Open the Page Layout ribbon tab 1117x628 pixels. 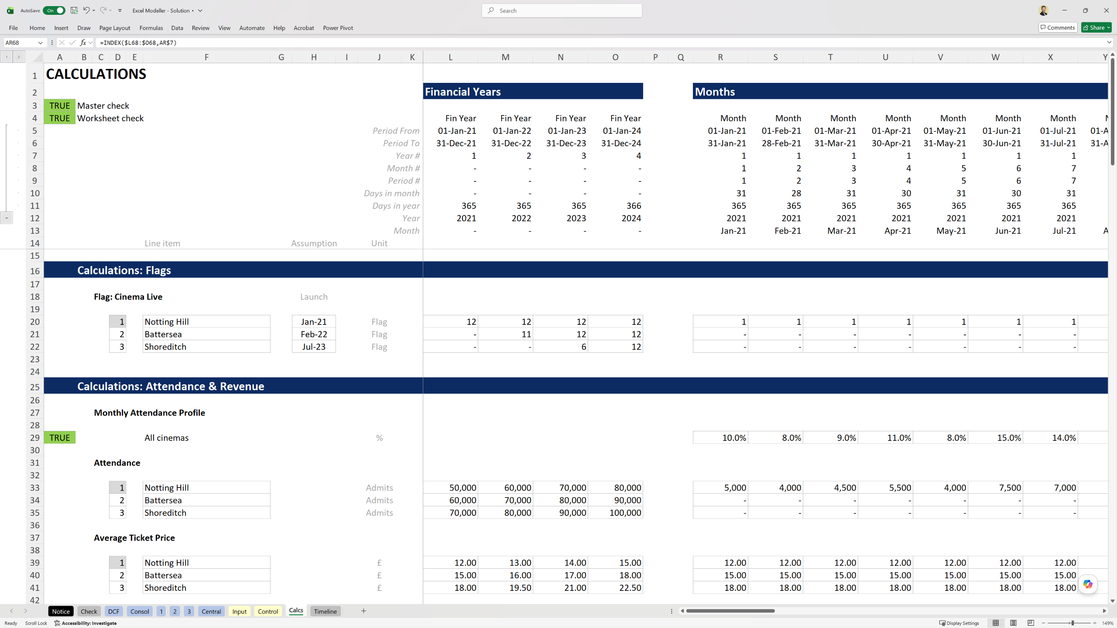click(115, 28)
